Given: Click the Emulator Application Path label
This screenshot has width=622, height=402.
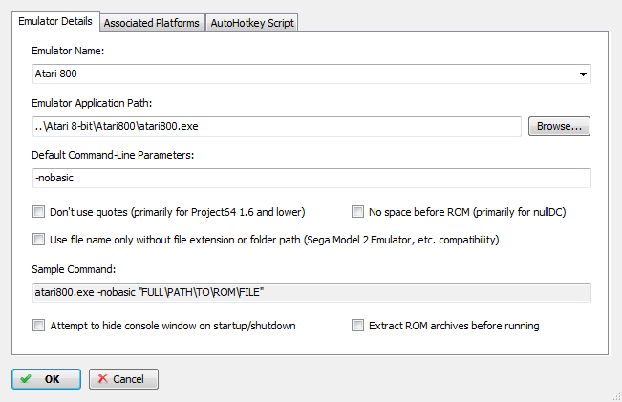Looking at the screenshot, I should (92, 103).
